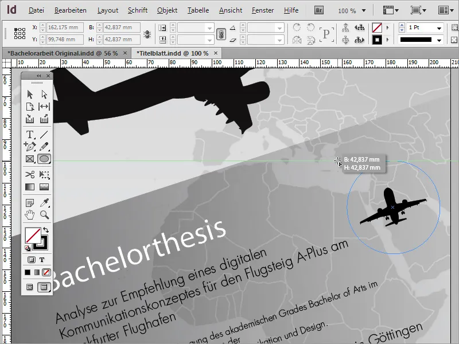The height and width of the screenshot is (344, 459).
Task: Toggle formatting affects text button
Action: [42, 260]
